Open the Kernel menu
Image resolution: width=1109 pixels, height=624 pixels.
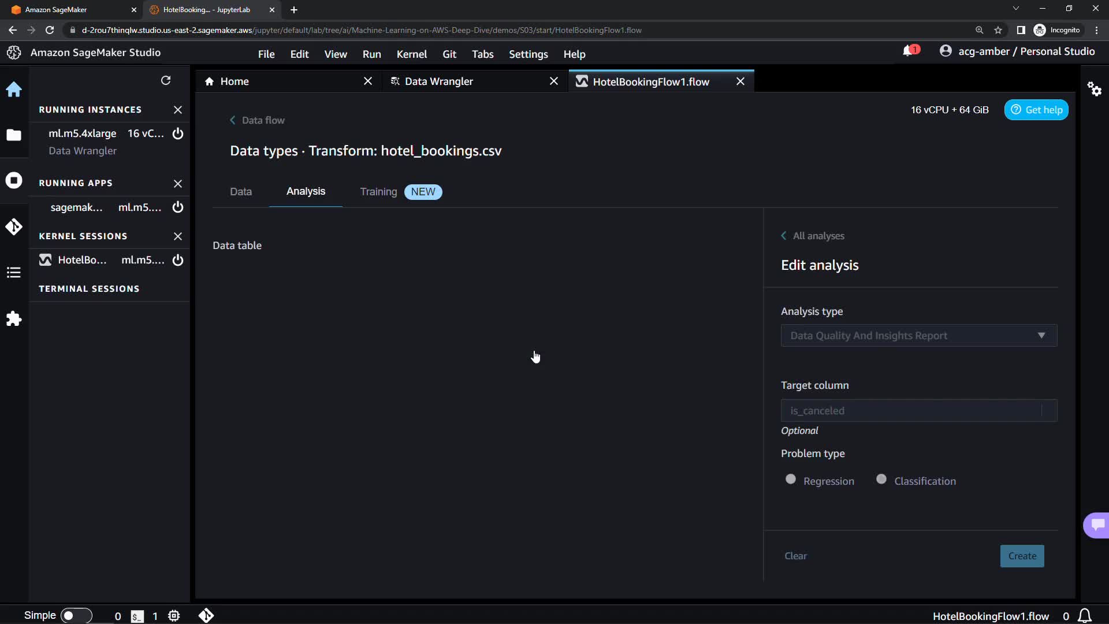tap(411, 54)
